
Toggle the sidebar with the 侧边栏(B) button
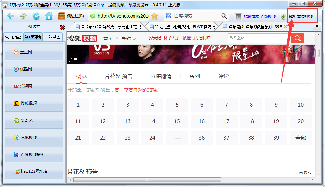click(71, 16)
